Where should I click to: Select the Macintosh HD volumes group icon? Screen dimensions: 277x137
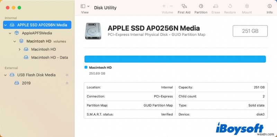point(21,41)
